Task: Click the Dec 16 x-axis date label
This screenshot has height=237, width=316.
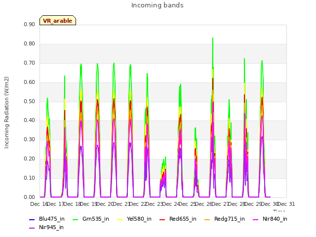Action: point(39,204)
